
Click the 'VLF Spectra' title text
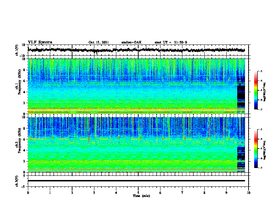tap(40, 42)
